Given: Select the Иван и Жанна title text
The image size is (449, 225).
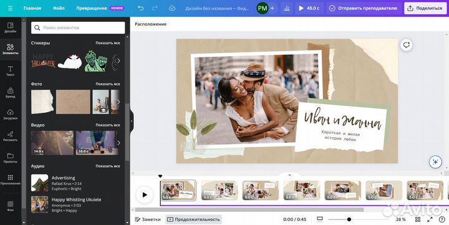Looking at the screenshot, I should (x=342, y=120).
